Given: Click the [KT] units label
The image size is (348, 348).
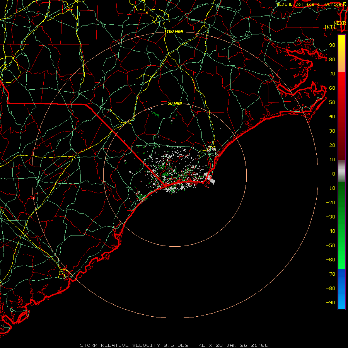Looking at the screenshot, I should coord(330,27).
